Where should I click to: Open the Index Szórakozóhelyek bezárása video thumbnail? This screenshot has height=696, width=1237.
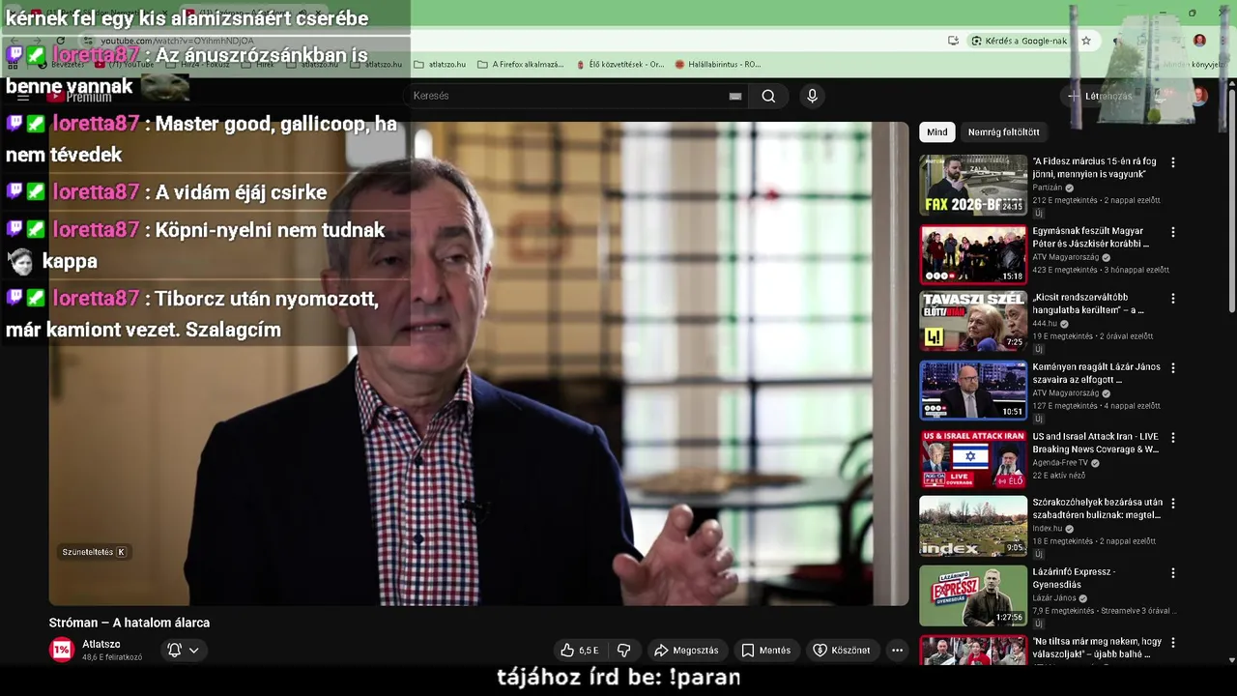coord(973,526)
